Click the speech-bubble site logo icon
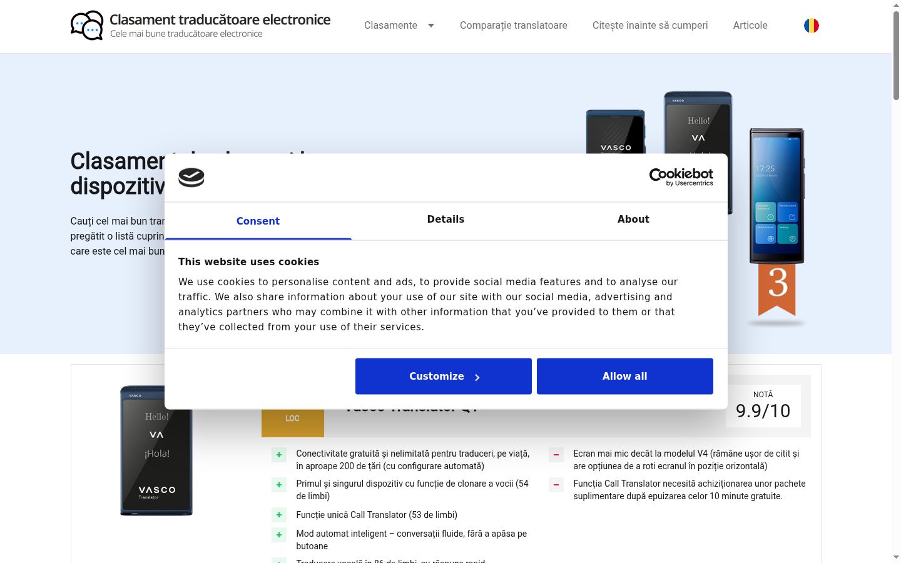The height and width of the screenshot is (563, 901). pyautogui.click(x=87, y=26)
